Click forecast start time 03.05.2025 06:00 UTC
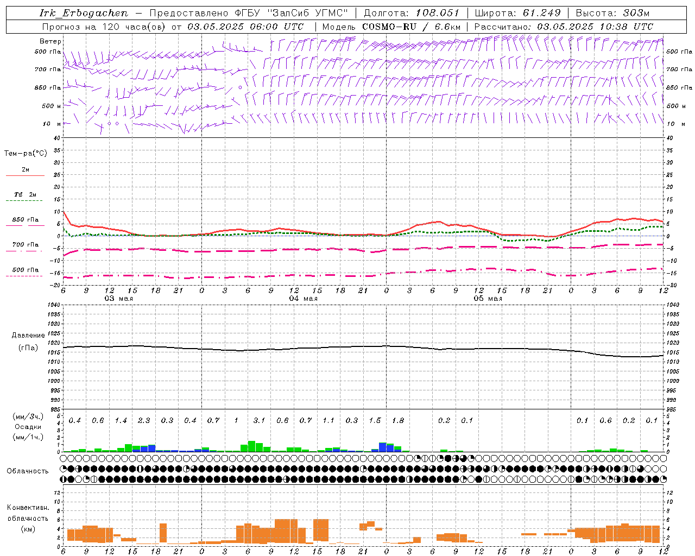Viewport: 695px width, 556px height. (x=245, y=27)
